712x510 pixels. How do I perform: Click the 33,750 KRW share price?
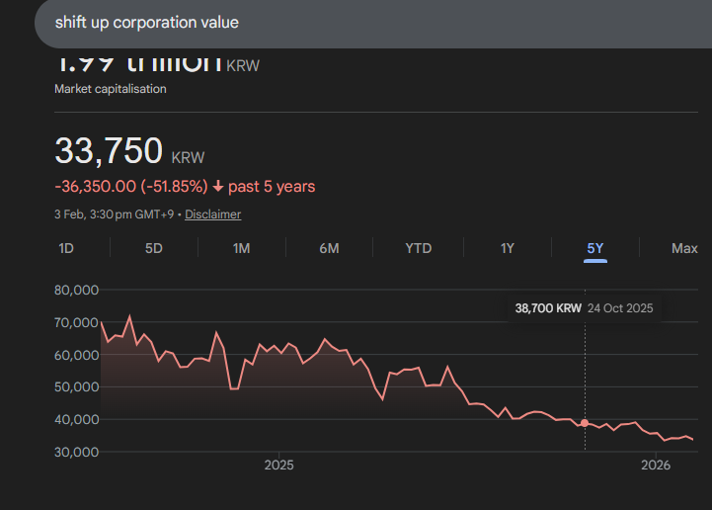click(129, 151)
